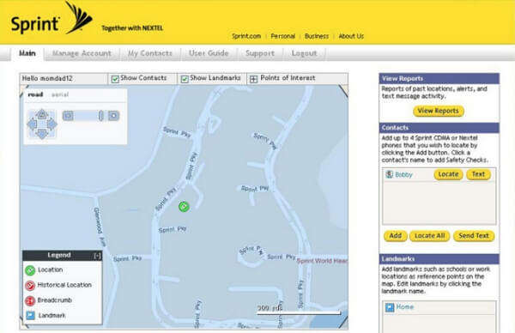Click Sprint World Headquarters map label
Image resolution: width=515 pixels, height=333 pixels.
tap(322, 261)
